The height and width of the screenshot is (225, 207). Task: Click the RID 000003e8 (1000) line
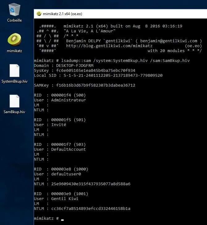[61, 169]
